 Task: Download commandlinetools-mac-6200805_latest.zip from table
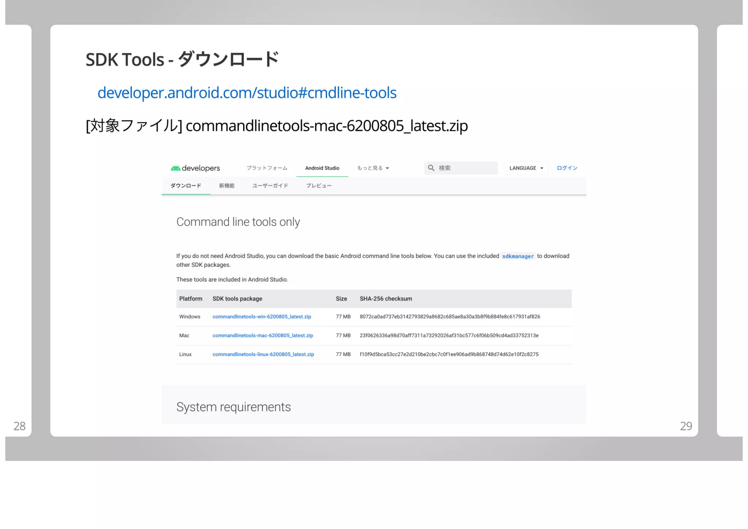(263, 336)
